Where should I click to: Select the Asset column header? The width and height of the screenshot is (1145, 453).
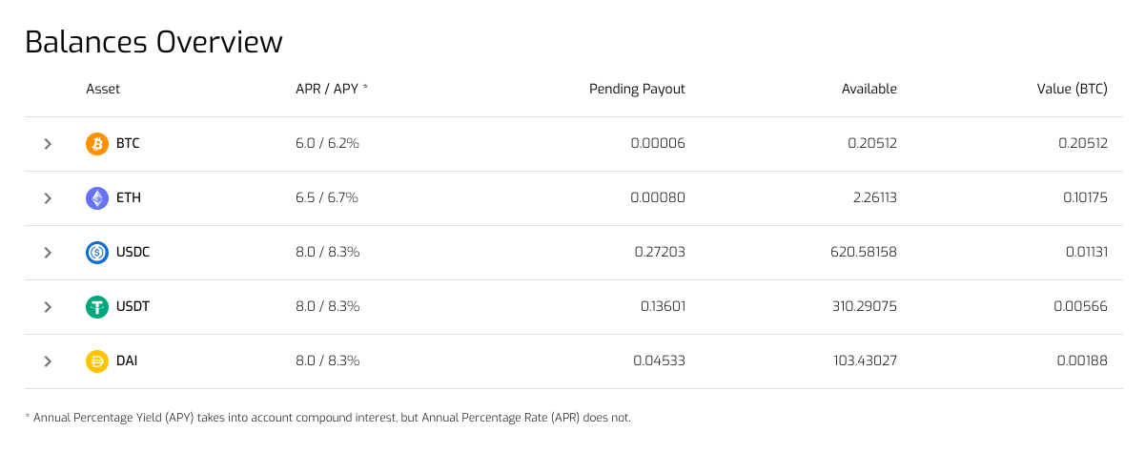[x=103, y=89]
